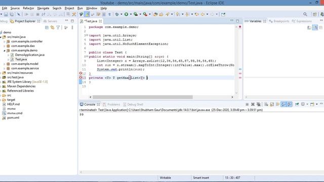Click JRE System Library node
Viewport: 324px width, 182px height.
click(x=27, y=82)
